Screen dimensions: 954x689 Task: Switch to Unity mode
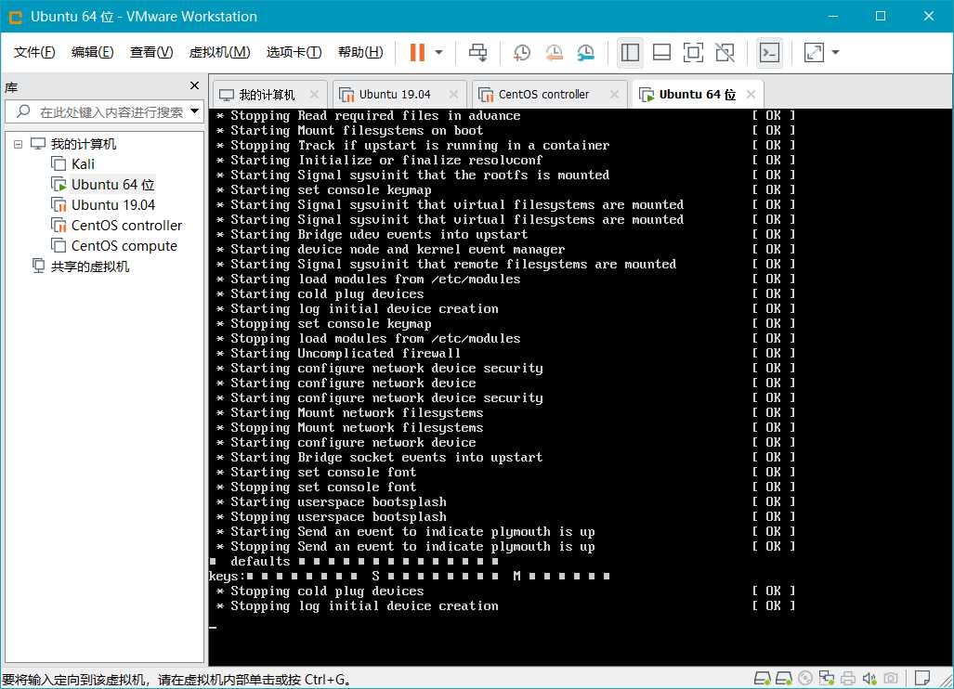pyautogui.click(x=725, y=52)
